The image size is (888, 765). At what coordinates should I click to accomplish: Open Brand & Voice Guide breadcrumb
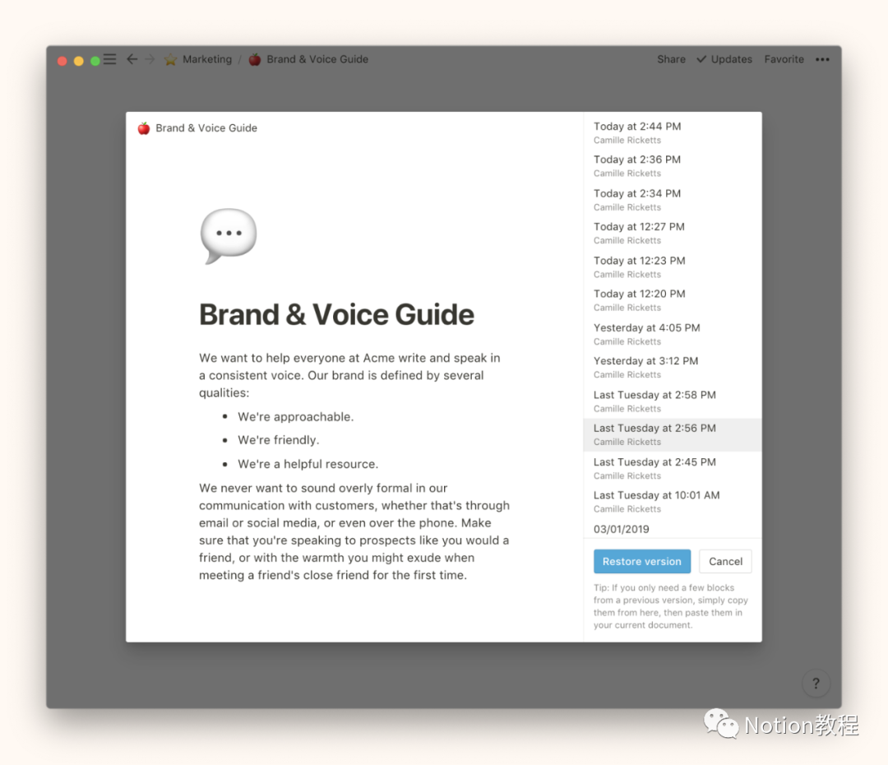pyautogui.click(x=317, y=59)
